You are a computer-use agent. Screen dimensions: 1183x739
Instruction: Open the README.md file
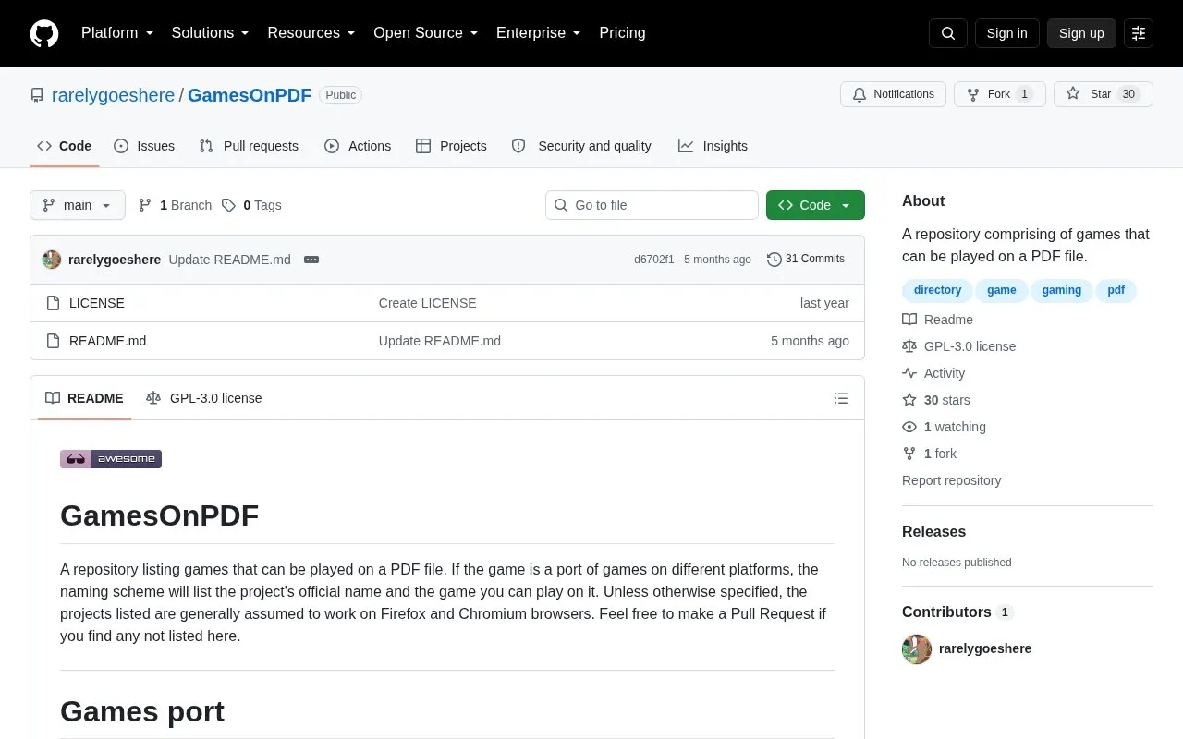click(x=107, y=341)
